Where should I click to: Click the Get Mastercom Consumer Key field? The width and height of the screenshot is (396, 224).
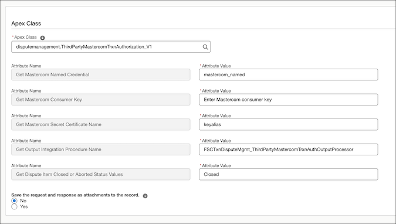pos(101,100)
